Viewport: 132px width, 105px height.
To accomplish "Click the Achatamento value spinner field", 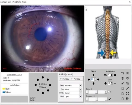I will pyautogui.click(x=109, y=75).
